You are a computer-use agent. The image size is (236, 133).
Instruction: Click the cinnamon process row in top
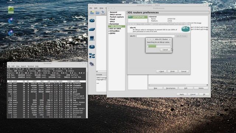click(46, 85)
